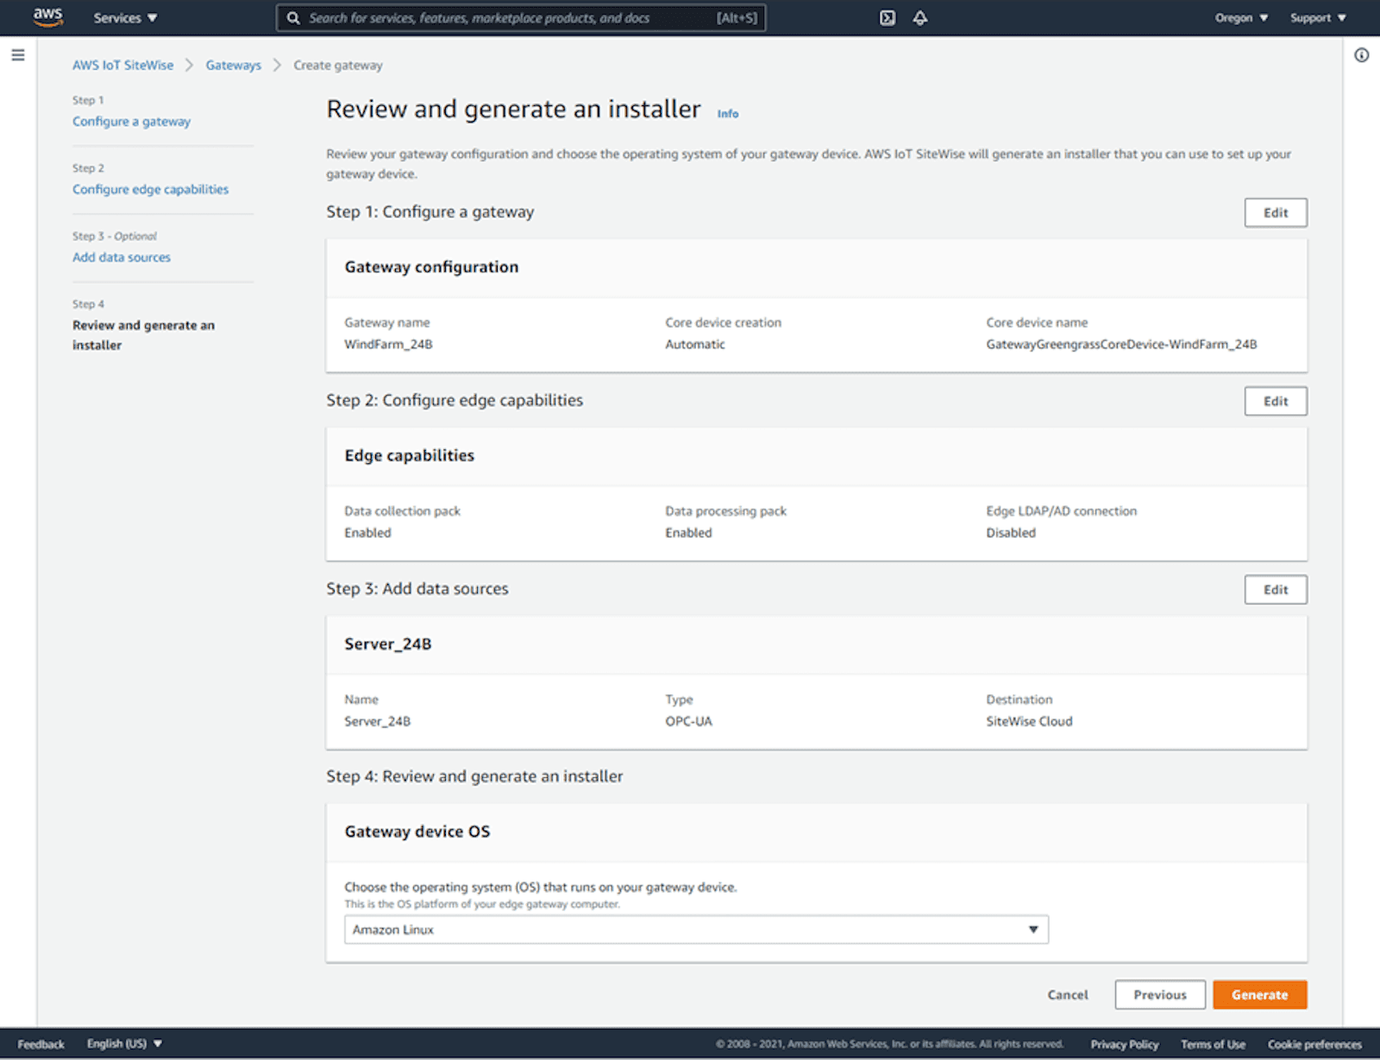1380x1060 pixels.
Task: Open the Oregon region selector
Action: 1240,18
